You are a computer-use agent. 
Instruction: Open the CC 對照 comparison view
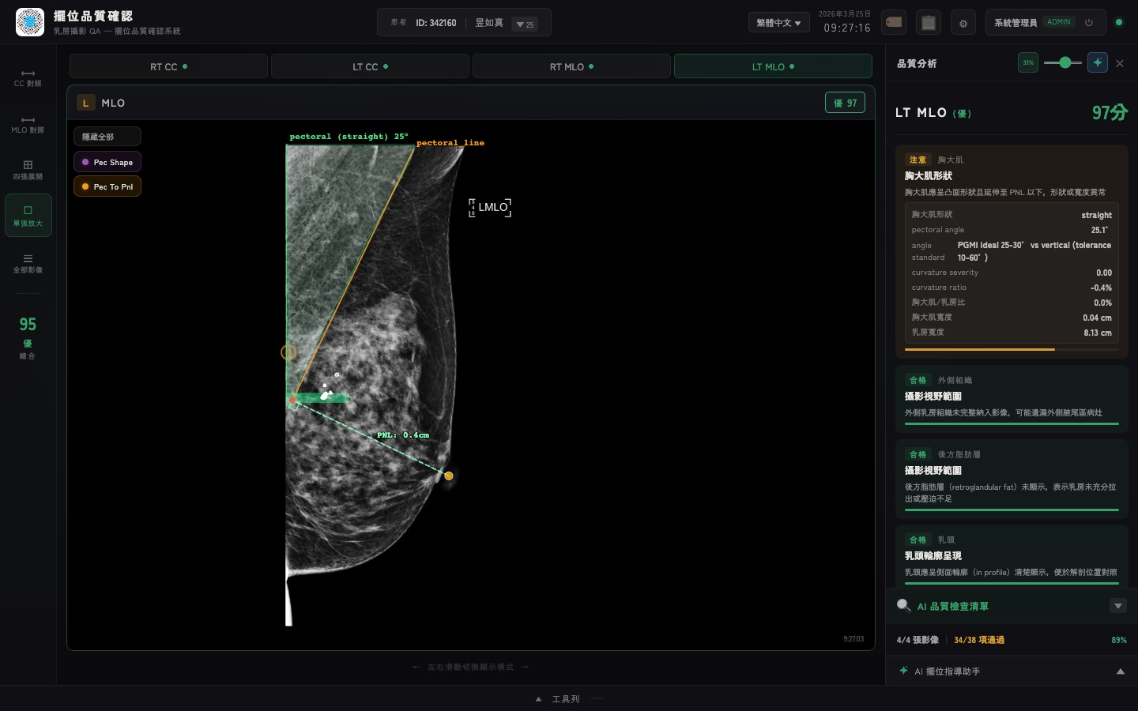[28, 77]
